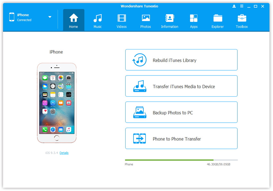Select Backup Photos to PC

point(181,113)
